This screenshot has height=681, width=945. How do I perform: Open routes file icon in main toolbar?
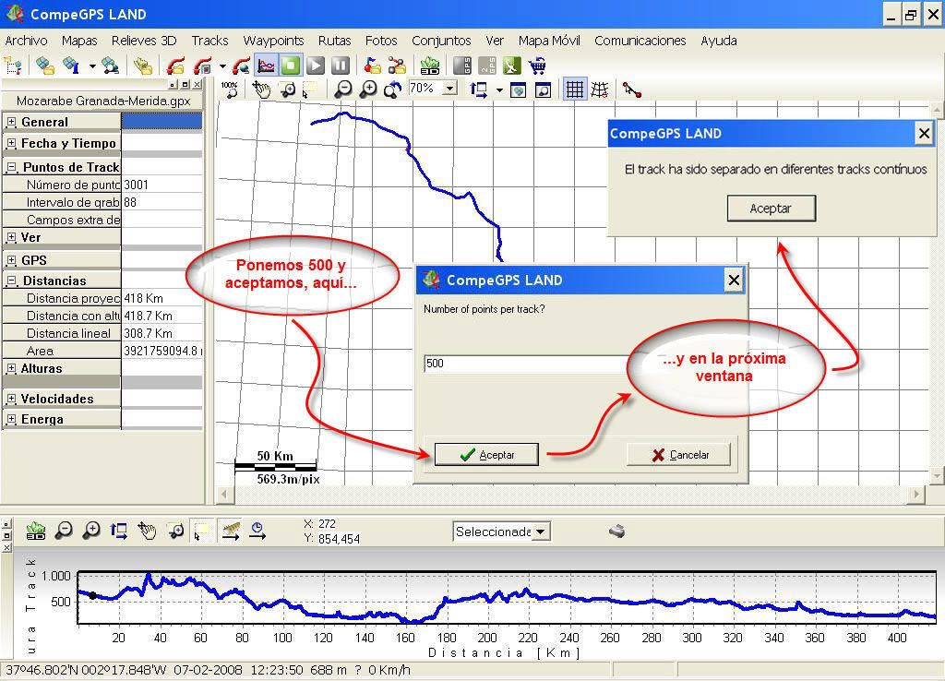(397, 66)
